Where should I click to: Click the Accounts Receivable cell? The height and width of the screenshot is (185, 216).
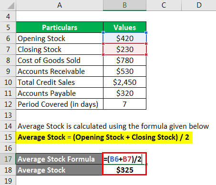click(60, 71)
